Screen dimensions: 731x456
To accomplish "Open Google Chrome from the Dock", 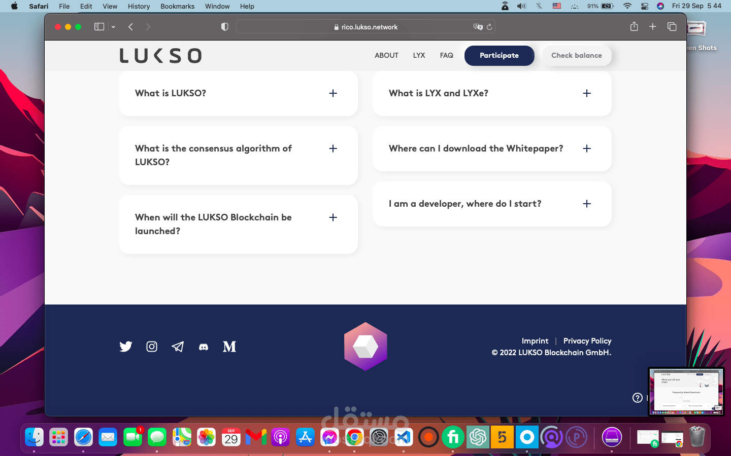I will click(354, 437).
